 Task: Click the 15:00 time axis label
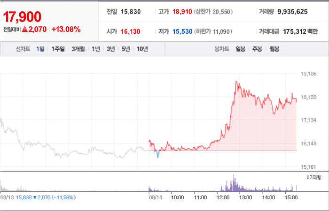(291, 197)
